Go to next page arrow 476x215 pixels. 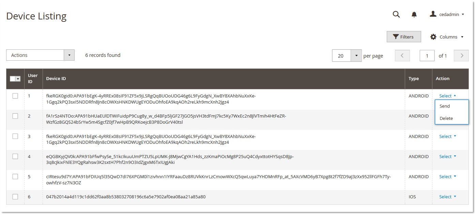tap(462, 56)
